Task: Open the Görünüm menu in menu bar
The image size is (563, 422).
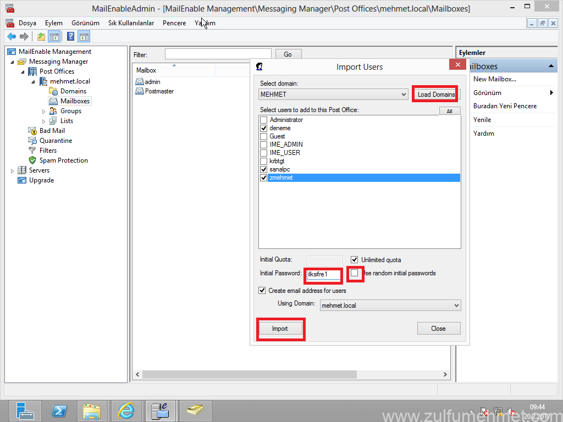Action: point(85,23)
